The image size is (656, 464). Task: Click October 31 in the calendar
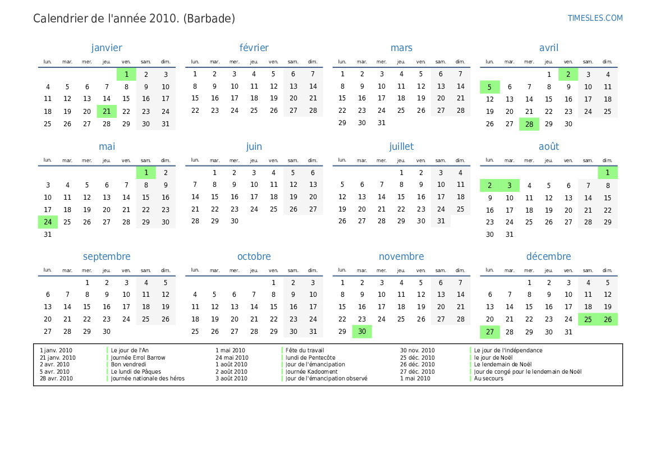tap(313, 332)
